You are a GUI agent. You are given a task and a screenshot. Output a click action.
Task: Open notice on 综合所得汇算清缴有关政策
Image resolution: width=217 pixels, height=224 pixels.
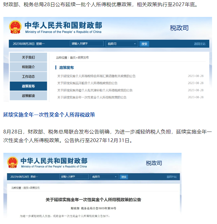[96, 76]
